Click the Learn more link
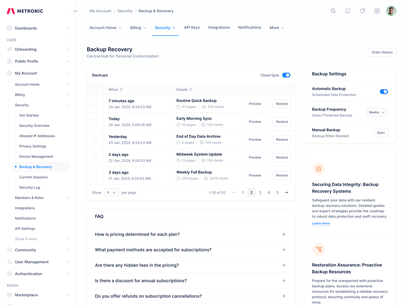Viewport: 407px width, 305px height. 321,223
